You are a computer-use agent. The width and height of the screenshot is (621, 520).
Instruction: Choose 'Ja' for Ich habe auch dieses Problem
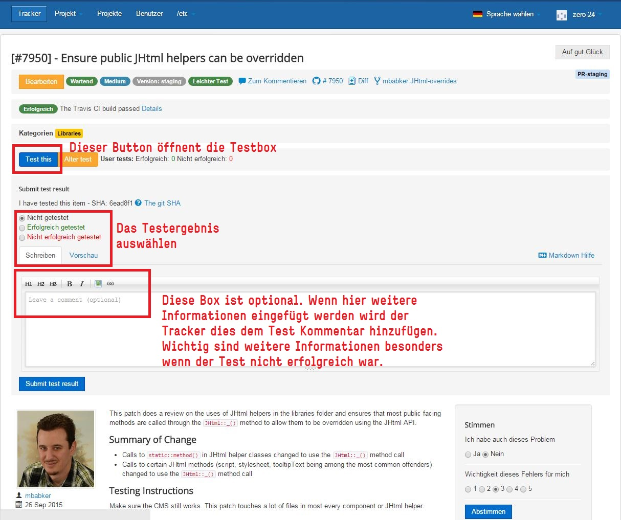click(x=468, y=455)
